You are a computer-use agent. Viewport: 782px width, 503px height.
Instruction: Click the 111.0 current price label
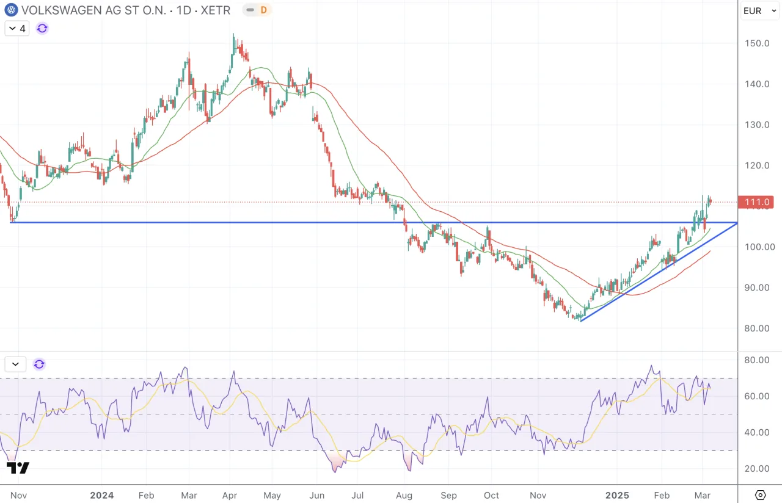click(757, 202)
